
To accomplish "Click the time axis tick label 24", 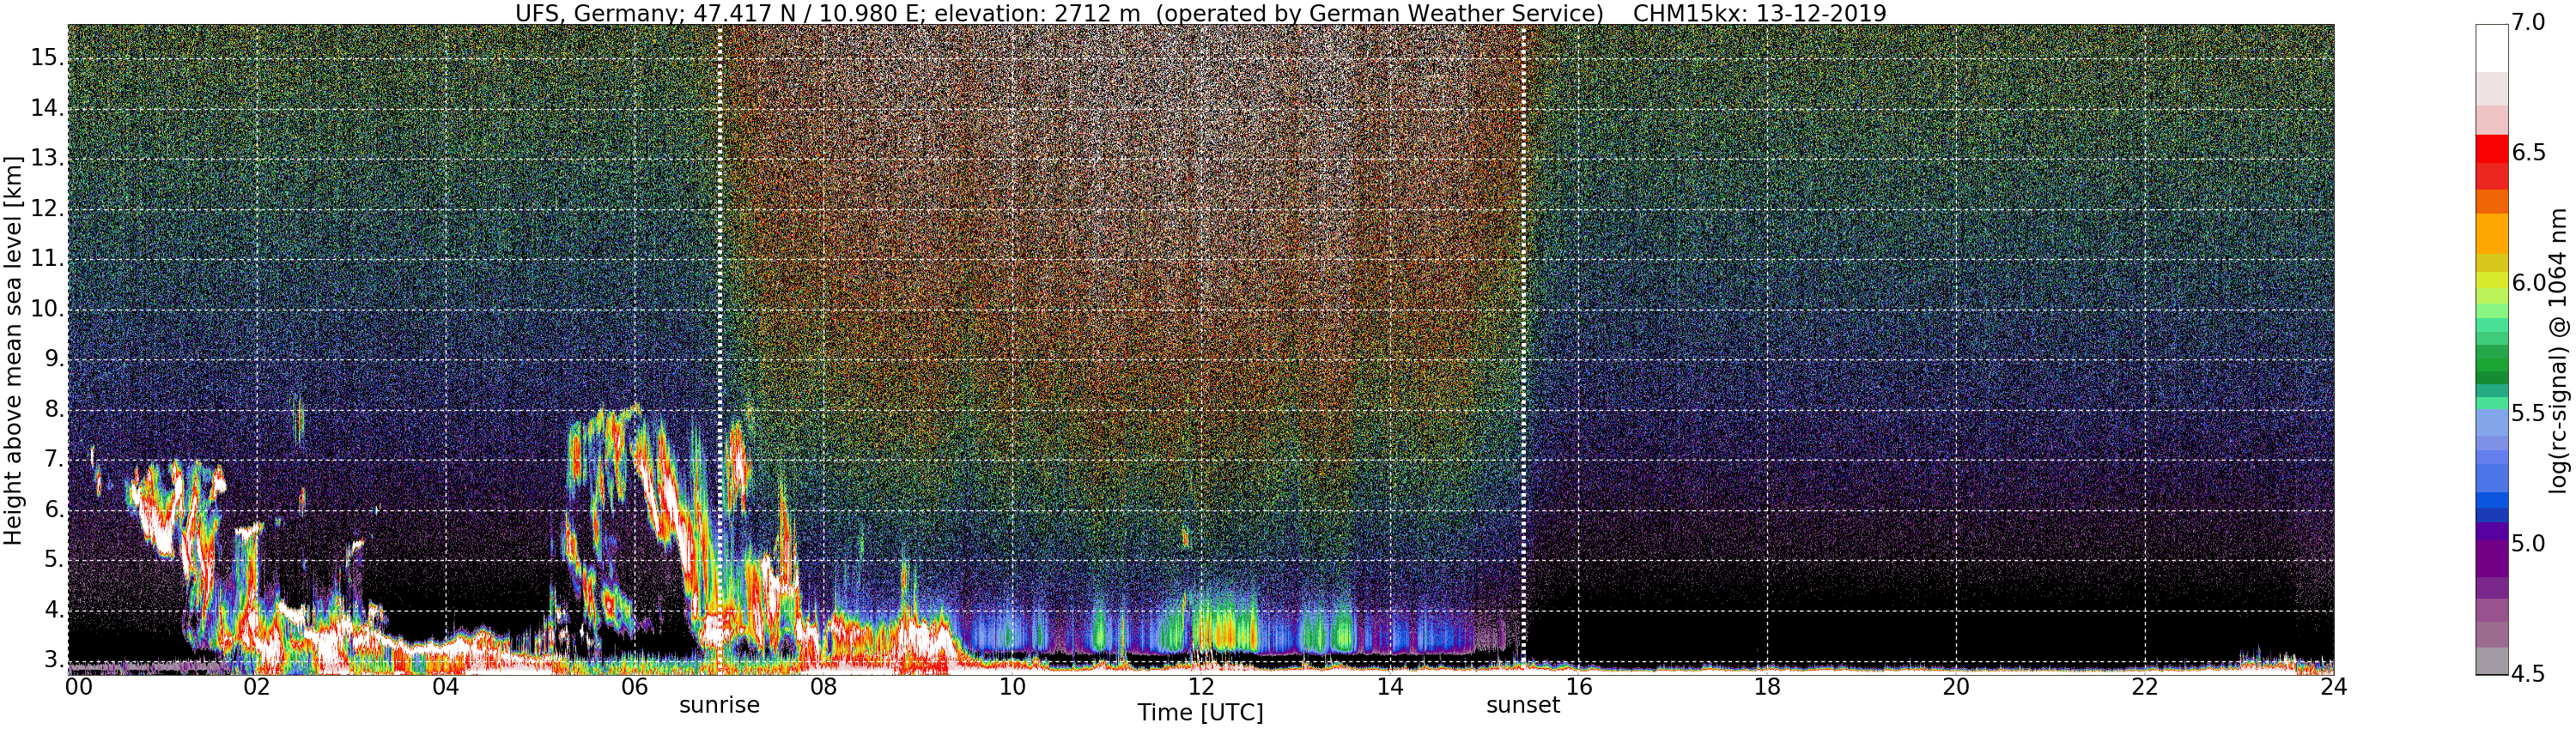I will click(x=2334, y=687).
